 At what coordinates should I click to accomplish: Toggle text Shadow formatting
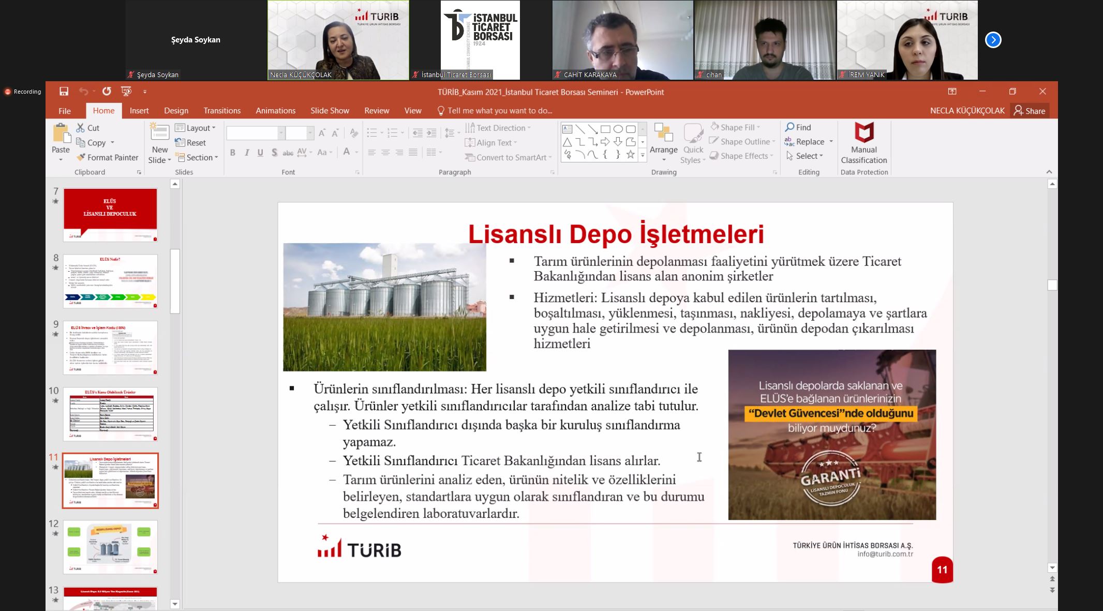(x=274, y=152)
